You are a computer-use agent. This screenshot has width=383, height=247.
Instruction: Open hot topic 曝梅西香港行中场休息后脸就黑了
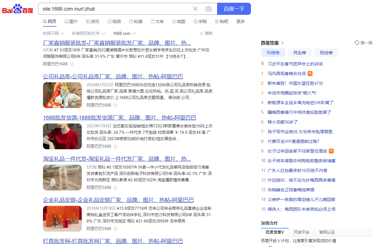299,112
